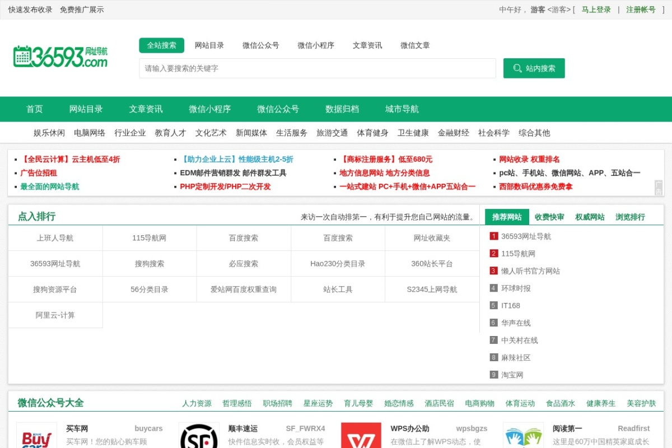The height and width of the screenshot is (448, 672).
Task: Click PHP定制开发/PHP二次开发 link
Action: (225, 186)
